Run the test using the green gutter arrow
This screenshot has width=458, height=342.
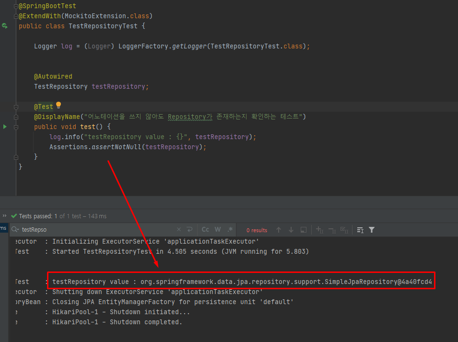click(x=4, y=127)
